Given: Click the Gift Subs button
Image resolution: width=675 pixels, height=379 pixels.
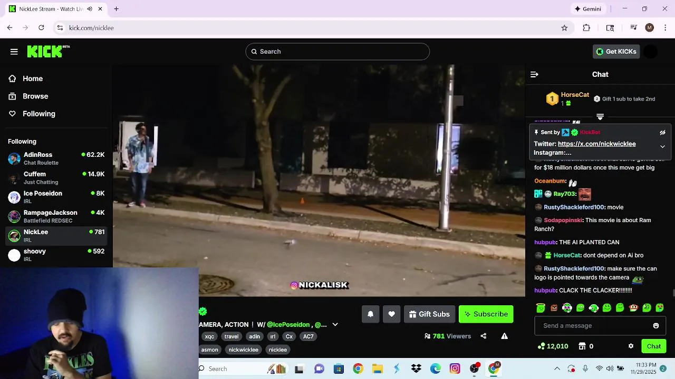Looking at the screenshot, I should pyautogui.click(x=429, y=314).
